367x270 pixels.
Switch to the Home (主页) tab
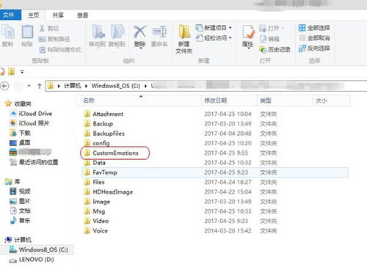point(34,15)
